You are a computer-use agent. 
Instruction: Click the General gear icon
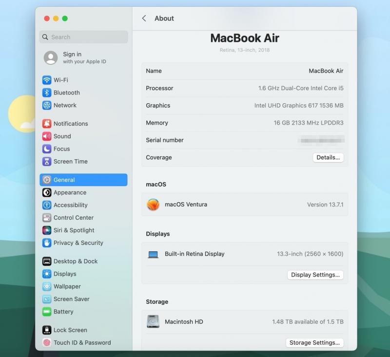click(47, 180)
